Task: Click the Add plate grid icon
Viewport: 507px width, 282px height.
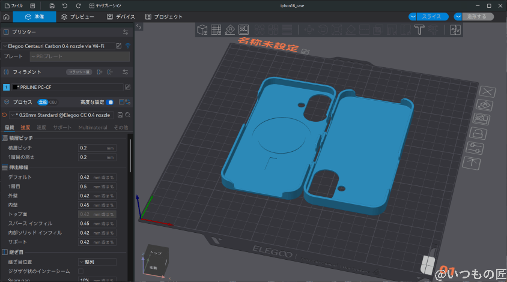Action: pyautogui.click(x=216, y=29)
